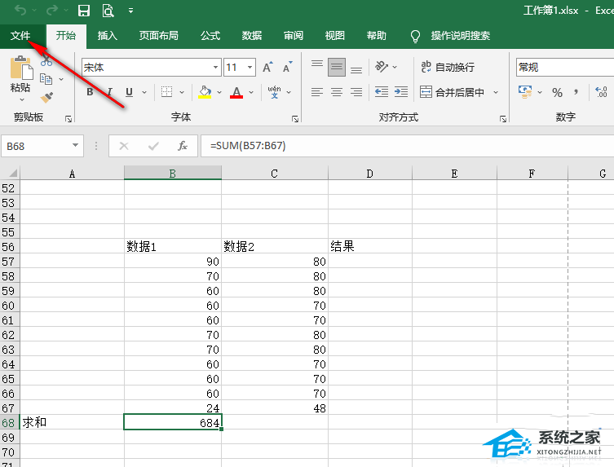Click 合并后居中 merge and center button
The width and height of the screenshot is (614, 467).
[453, 92]
